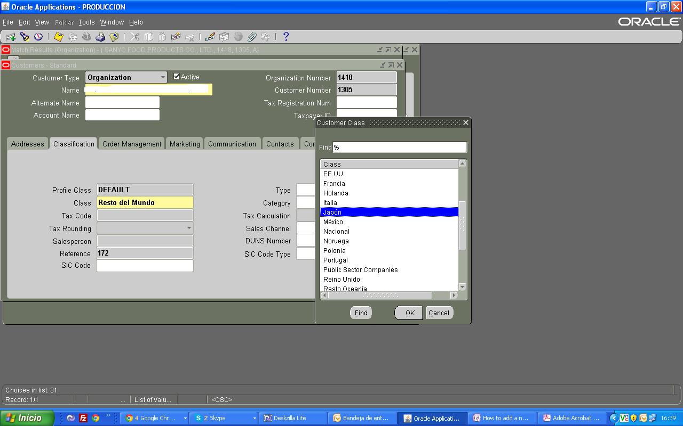Switch to the Order Management tab
The width and height of the screenshot is (683, 426).
pyautogui.click(x=132, y=144)
